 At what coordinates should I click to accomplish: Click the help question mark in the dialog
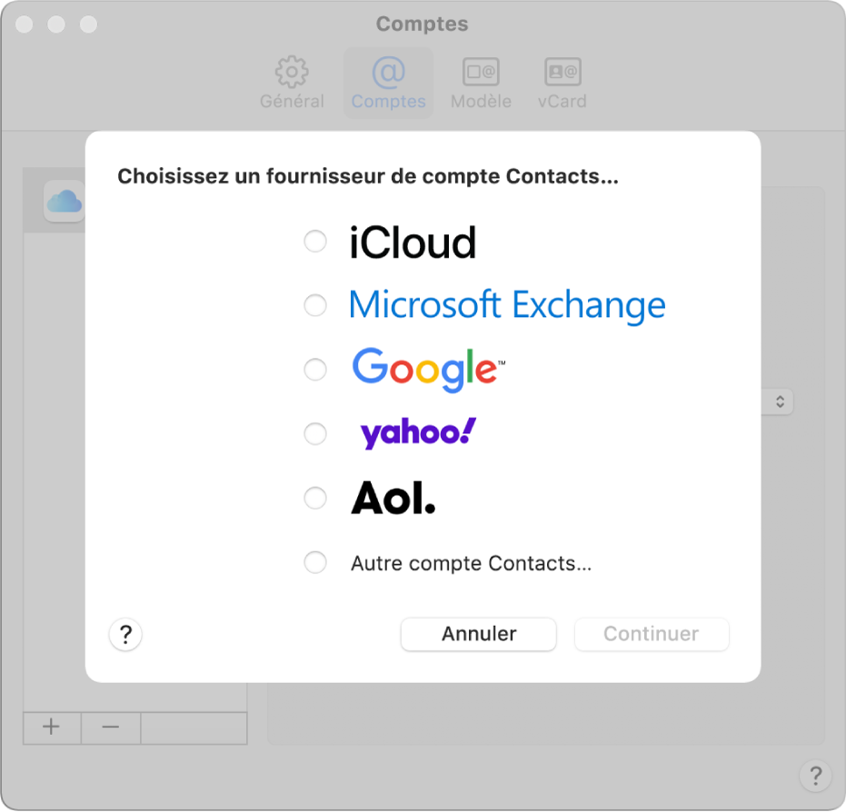[124, 634]
